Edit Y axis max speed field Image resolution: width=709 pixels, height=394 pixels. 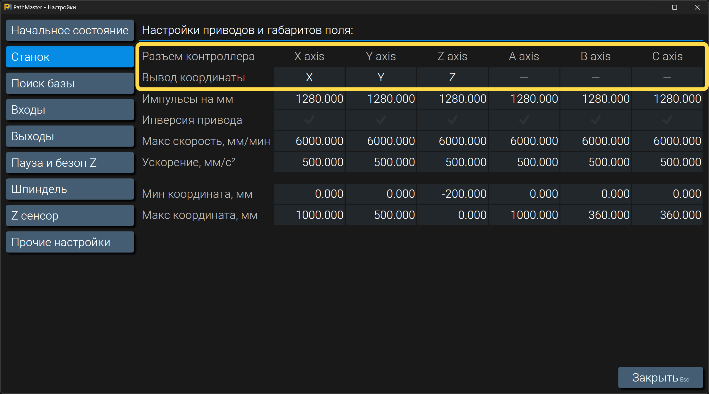(x=381, y=141)
